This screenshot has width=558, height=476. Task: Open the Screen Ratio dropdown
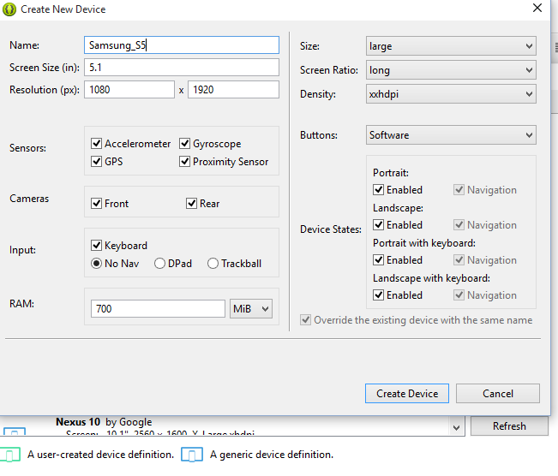[x=451, y=70]
